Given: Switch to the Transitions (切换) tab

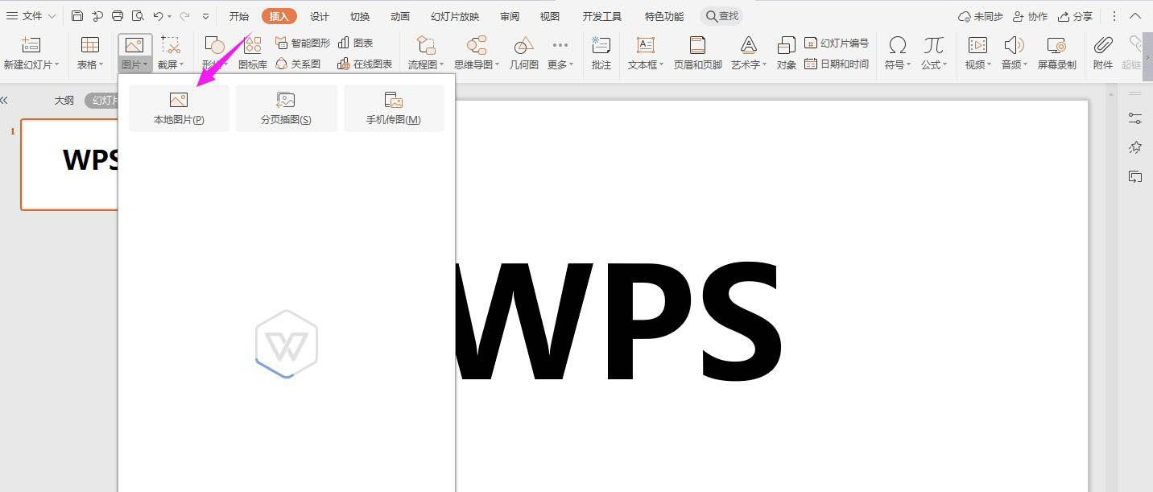Looking at the screenshot, I should pos(360,16).
